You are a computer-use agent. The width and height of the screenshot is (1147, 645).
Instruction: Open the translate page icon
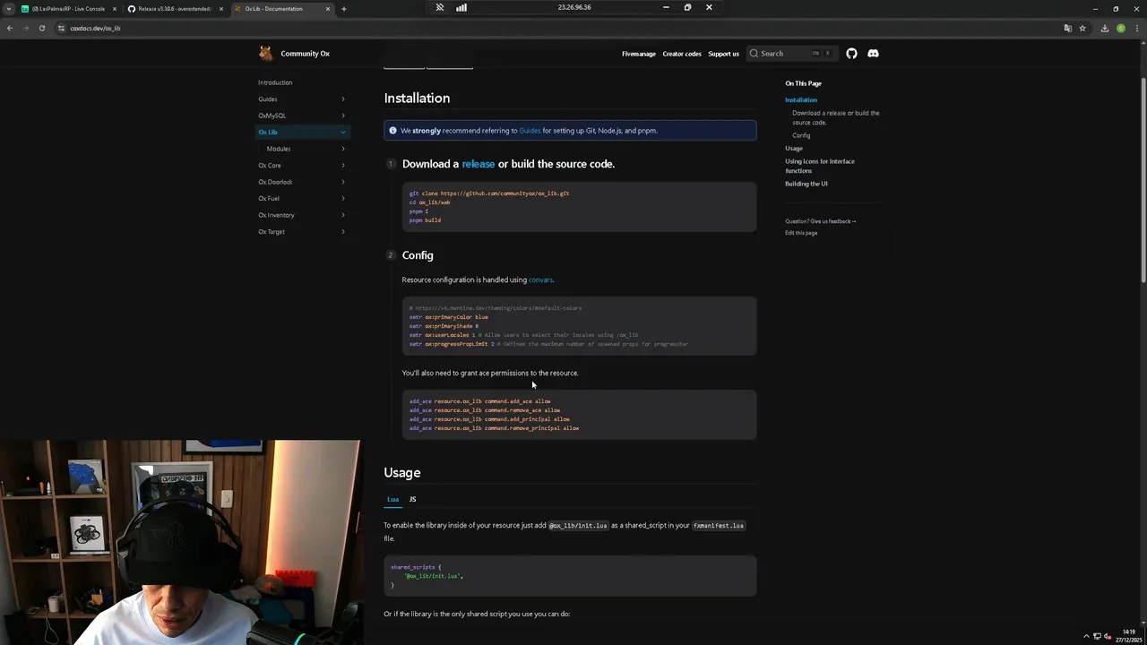click(x=1067, y=28)
